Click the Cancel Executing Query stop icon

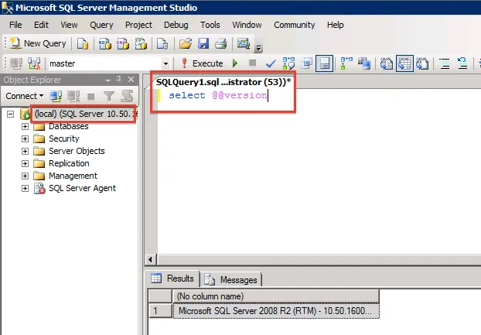252,63
